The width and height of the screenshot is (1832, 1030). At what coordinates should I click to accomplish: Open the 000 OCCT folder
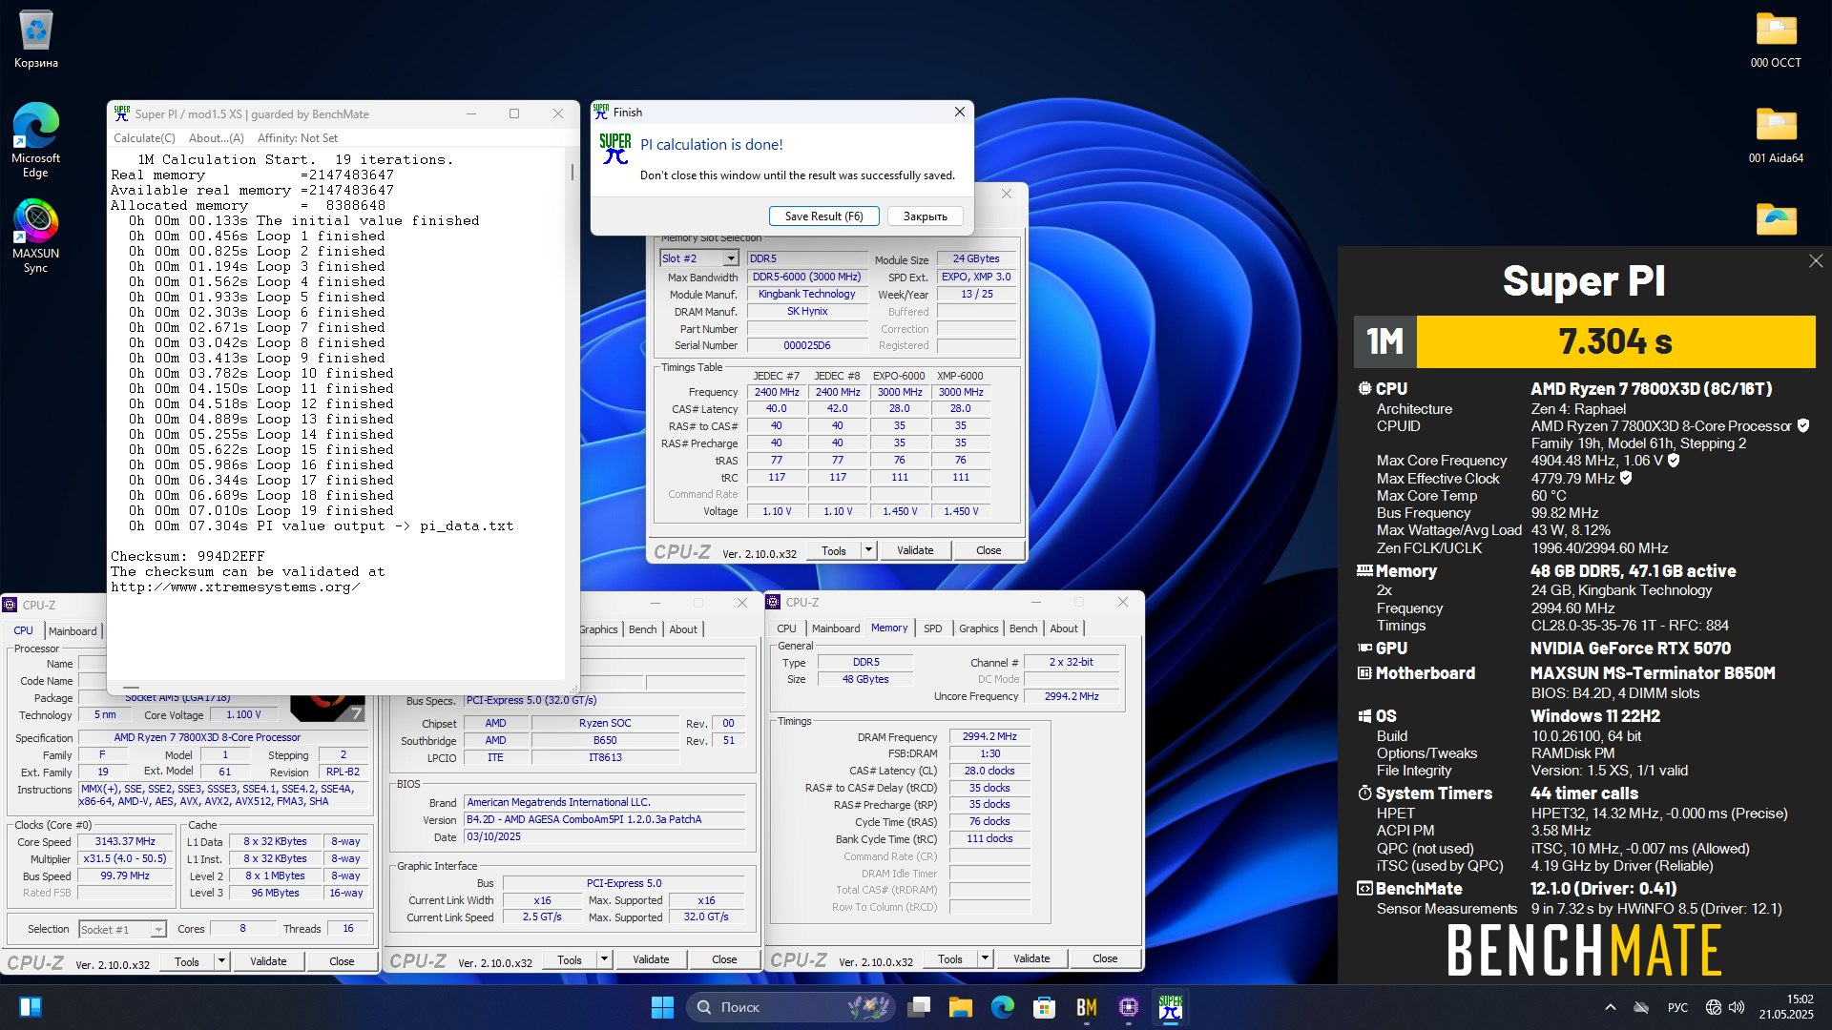[1776, 40]
